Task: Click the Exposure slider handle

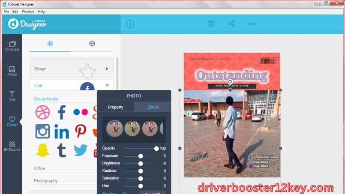Action: coord(141,156)
